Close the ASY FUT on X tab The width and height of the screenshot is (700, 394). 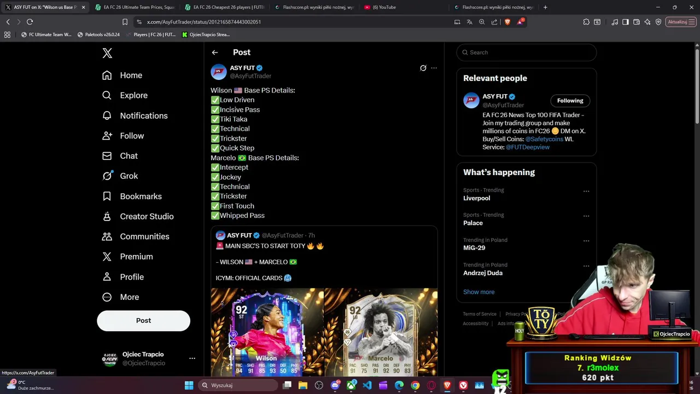click(83, 7)
